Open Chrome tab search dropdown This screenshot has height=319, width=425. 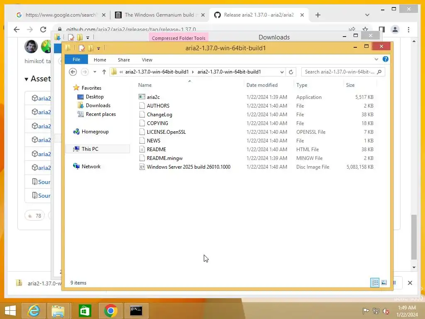pyautogui.click(x=367, y=15)
